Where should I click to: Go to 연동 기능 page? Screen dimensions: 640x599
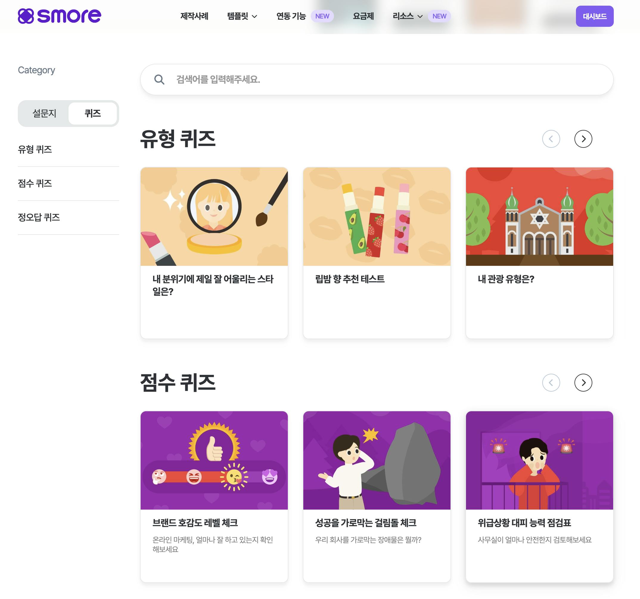(291, 16)
